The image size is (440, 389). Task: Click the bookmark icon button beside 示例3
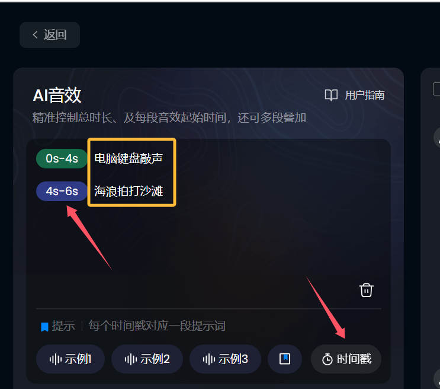284,359
